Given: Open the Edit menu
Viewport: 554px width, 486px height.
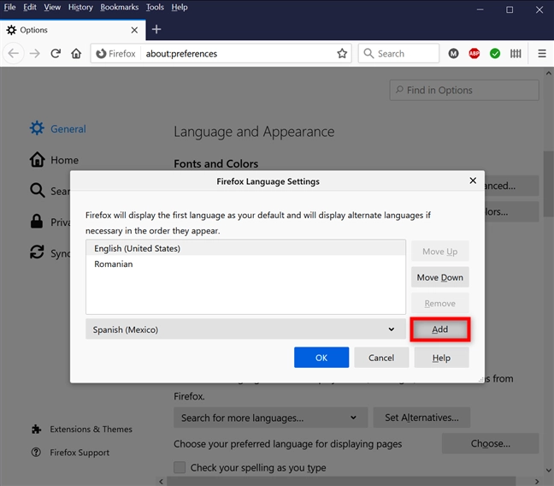Looking at the screenshot, I should (30, 7).
